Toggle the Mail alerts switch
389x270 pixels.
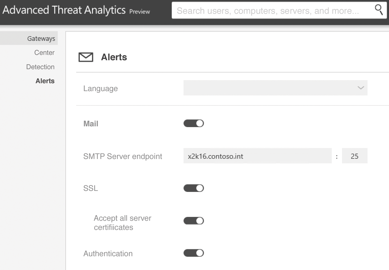[x=193, y=124]
